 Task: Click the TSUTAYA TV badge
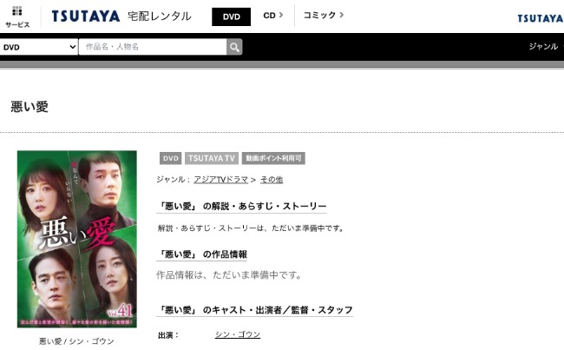(x=212, y=158)
